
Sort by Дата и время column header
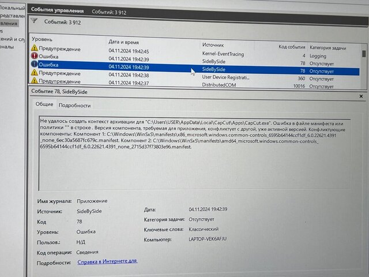tap(123, 42)
